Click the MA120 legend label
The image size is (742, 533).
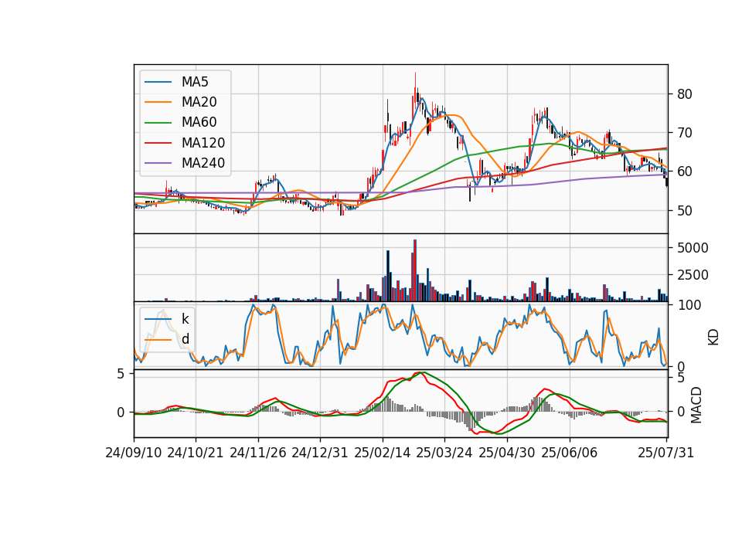[x=203, y=143]
